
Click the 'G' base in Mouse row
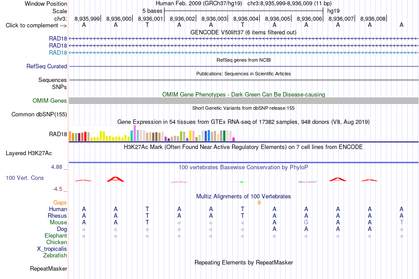[x=306, y=223]
